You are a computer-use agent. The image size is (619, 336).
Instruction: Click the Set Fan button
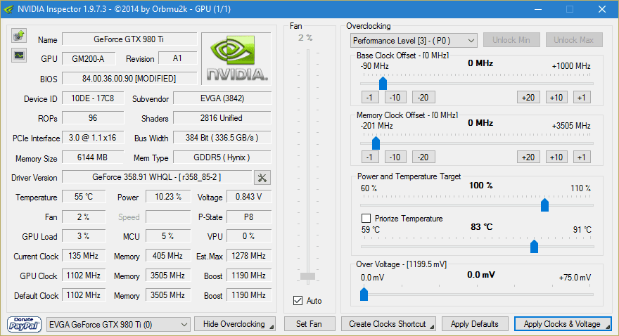(309, 324)
